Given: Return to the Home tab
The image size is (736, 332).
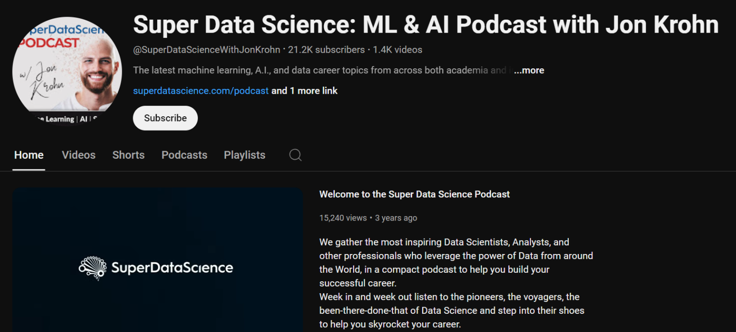Looking at the screenshot, I should [x=29, y=155].
